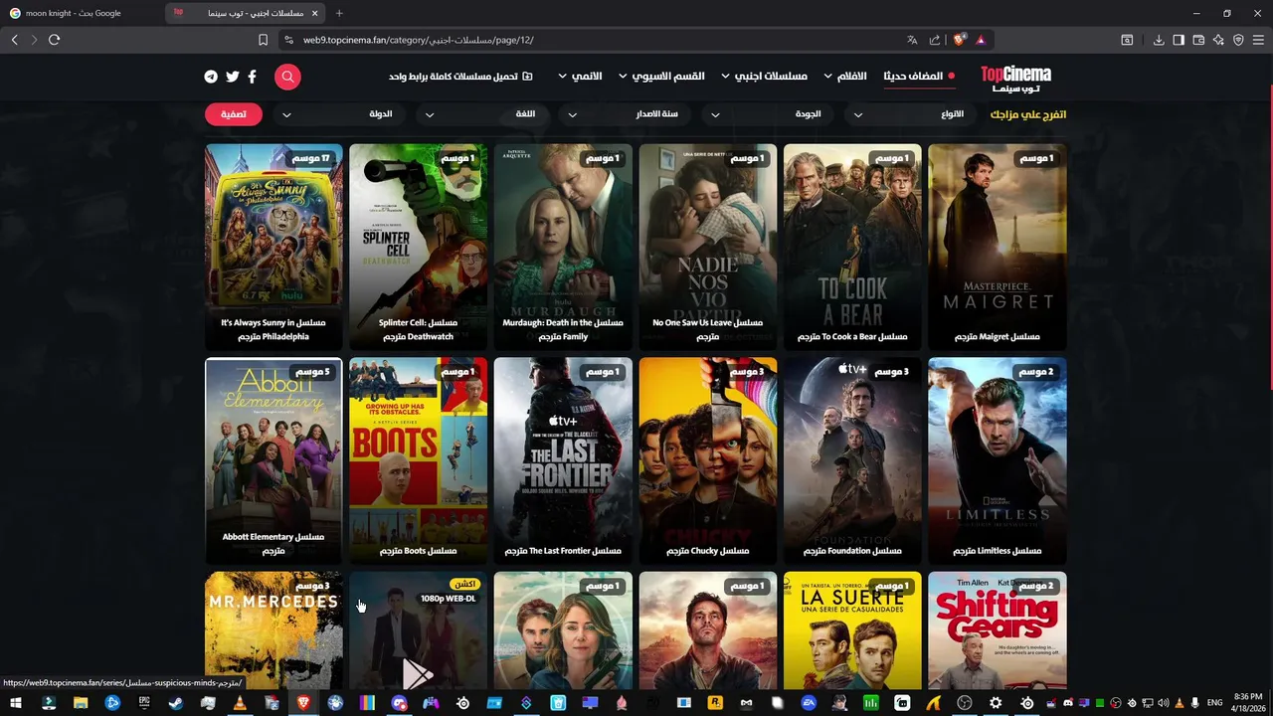Expand the مسلسلات اجنبي nav dropdown
1273x716 pixels.
764,77
